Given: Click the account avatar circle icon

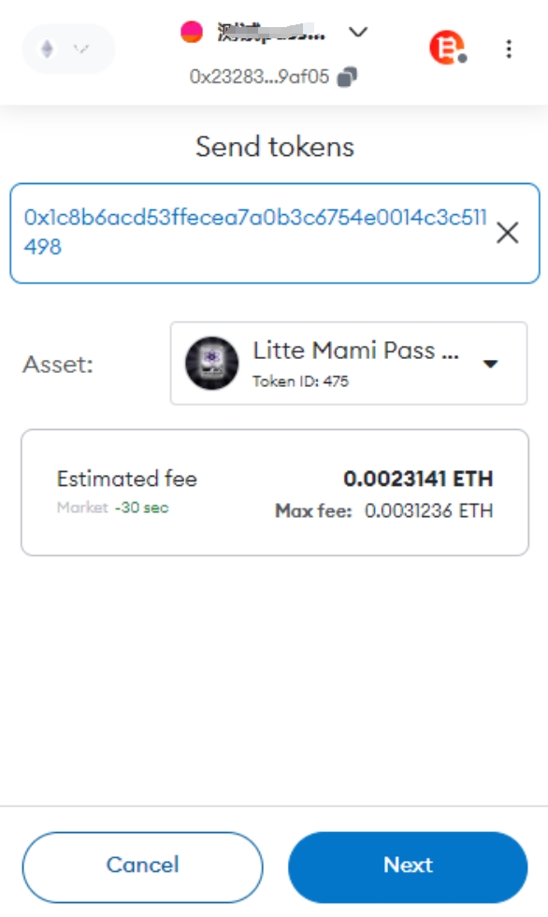Looking at the screenshot, I should pos(192,32).
